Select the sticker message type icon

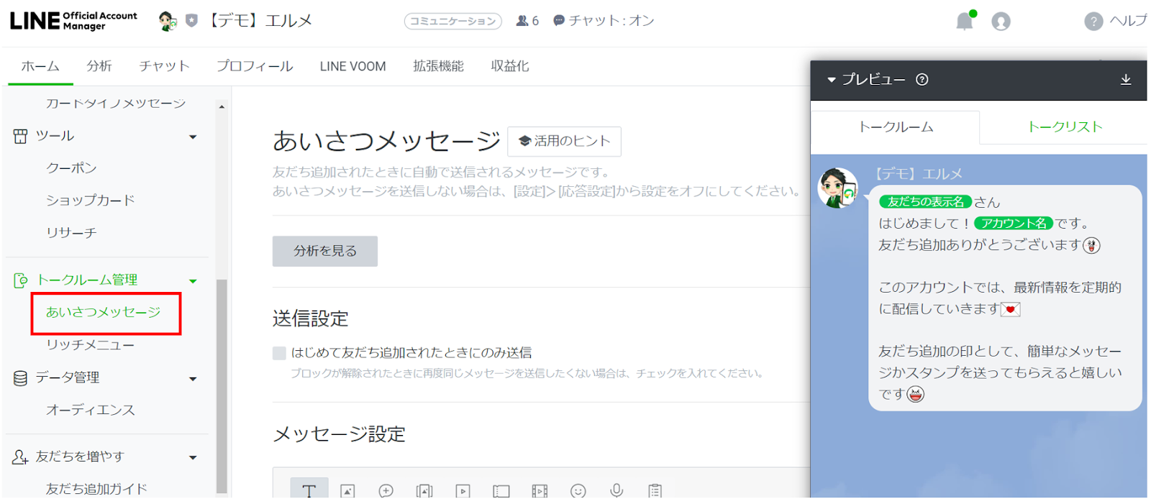386,491
